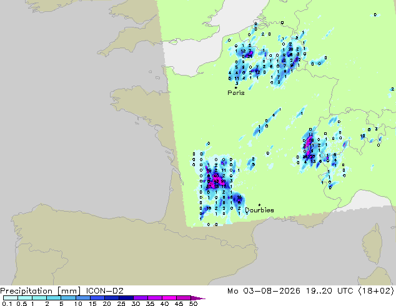Click the legend arrow tip above 50
The height and width of the screenshot is (306, 396).
click(x=198, y=298)
